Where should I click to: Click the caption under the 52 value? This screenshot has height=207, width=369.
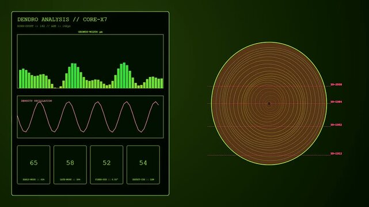pos(106,179)
